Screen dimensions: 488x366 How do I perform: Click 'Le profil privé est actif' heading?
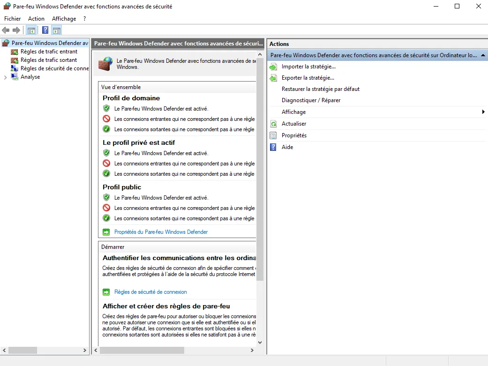pos(139,142)
